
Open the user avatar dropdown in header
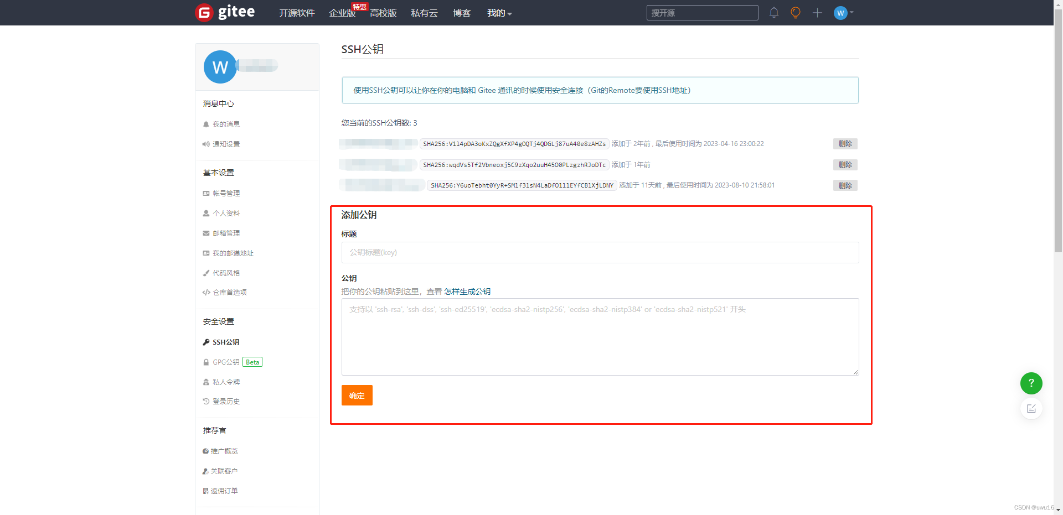click(x=844, y=13)
